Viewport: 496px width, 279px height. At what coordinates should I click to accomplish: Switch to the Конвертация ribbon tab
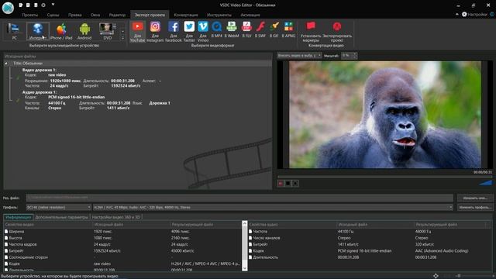tap(186, 15)
